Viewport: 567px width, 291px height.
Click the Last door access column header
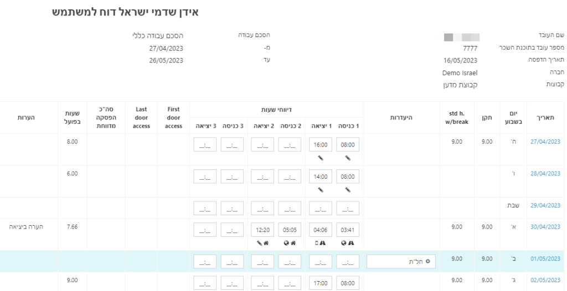point(141,117)
